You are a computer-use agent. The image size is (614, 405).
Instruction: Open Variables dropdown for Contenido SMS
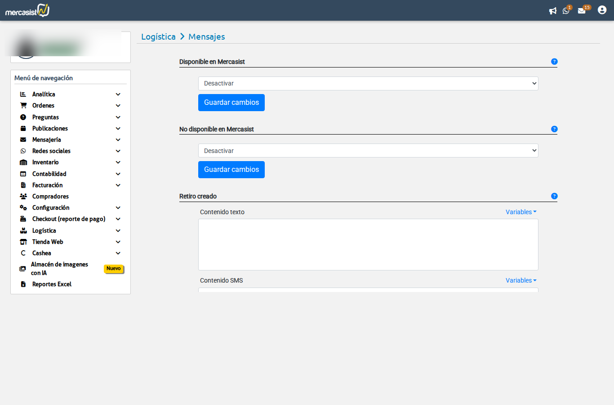(x=521, y=280)
